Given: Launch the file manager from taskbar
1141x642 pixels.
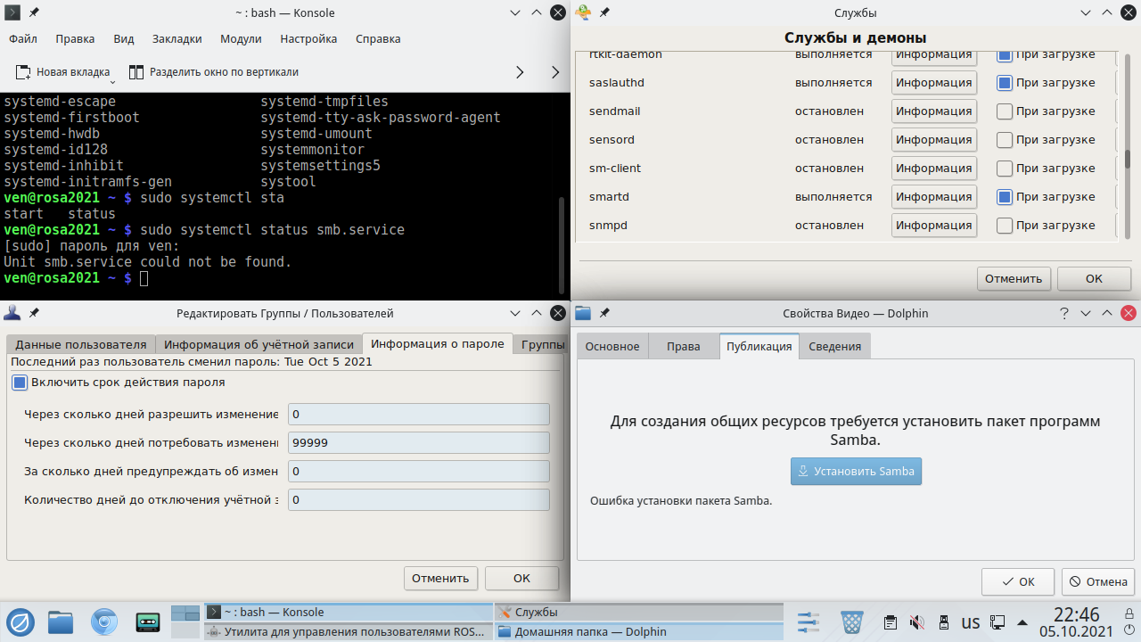Looking at the screenshot, I should tap(61, 621).
